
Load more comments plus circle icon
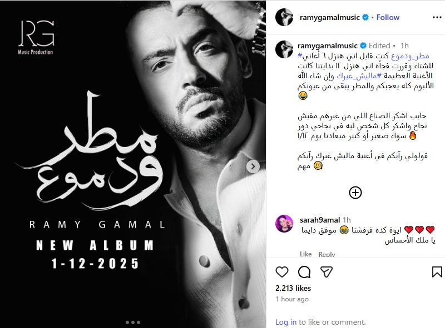coord(355,193)
